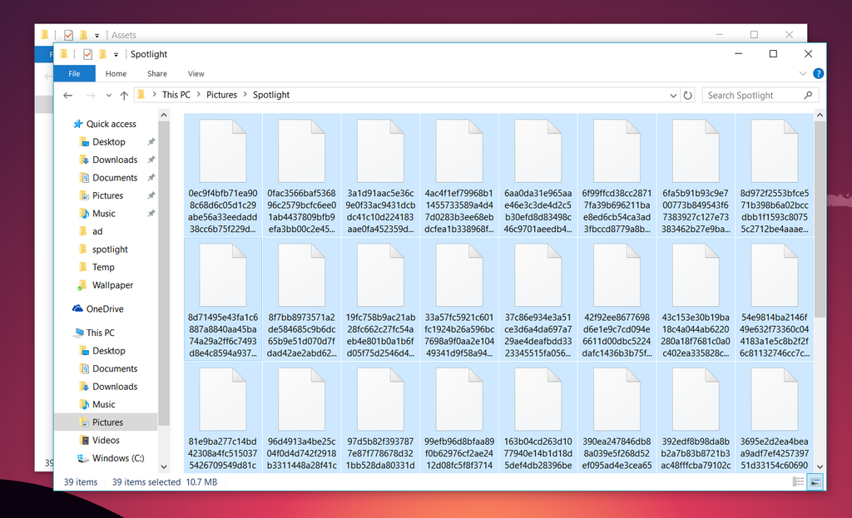The image size is (852, 518).
Task: Go up one folder level
Action: click(124, 95)
